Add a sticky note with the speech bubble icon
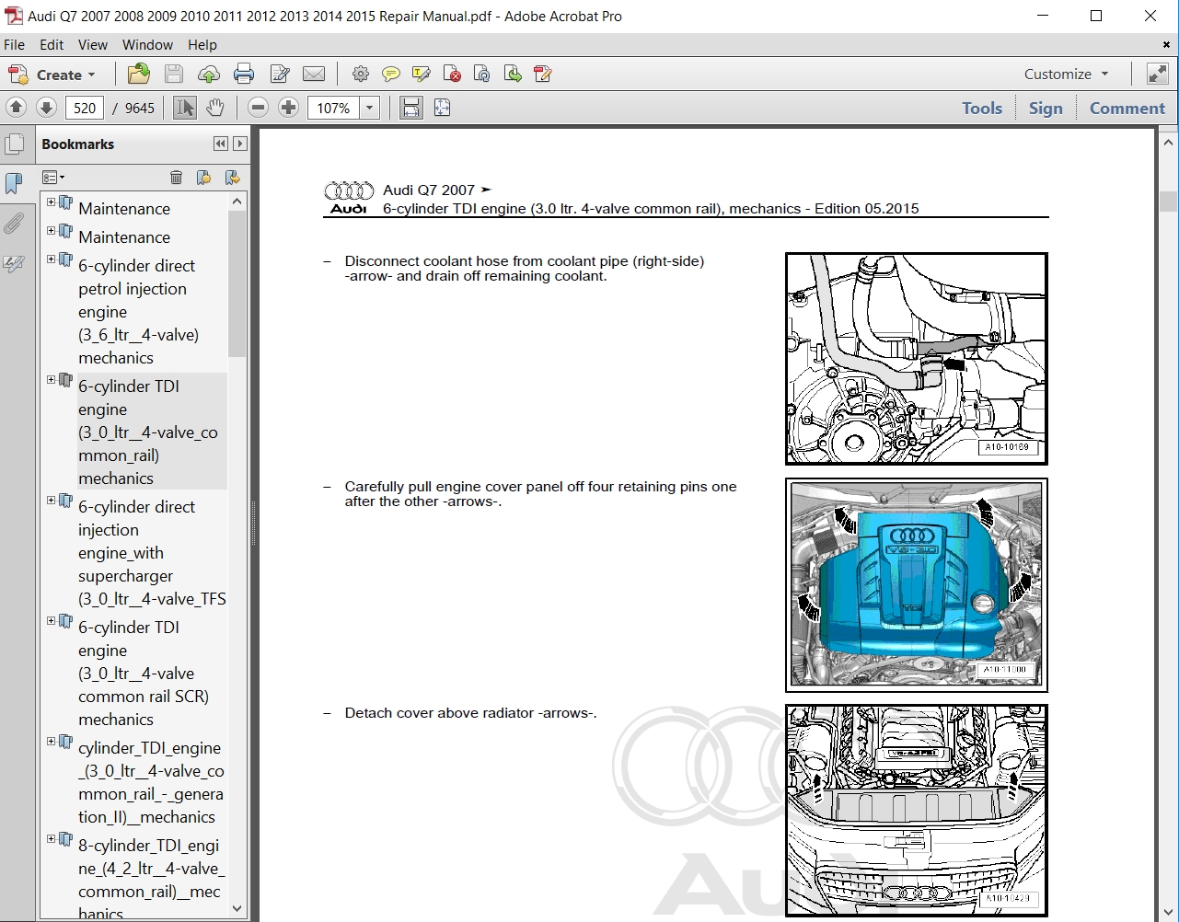The width and height of the screenshot is (1179, 922). (x=391, y=75)
